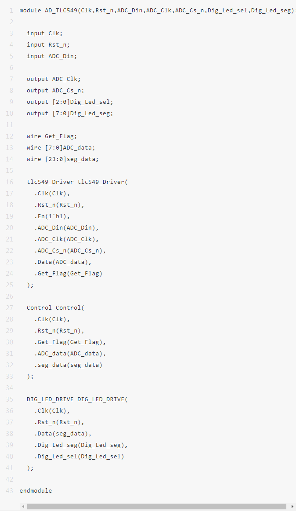Click DIG_LED_DRIVE instantiation text

pos(77,399)
